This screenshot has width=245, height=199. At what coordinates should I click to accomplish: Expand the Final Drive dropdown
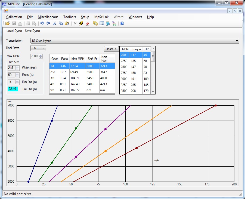[44, 48]
